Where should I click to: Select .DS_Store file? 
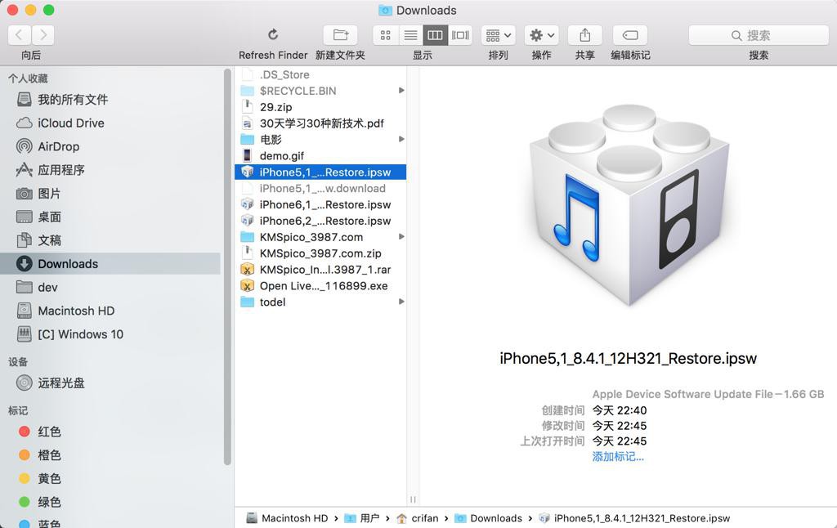pyautogui.click(x=320, y=74)
